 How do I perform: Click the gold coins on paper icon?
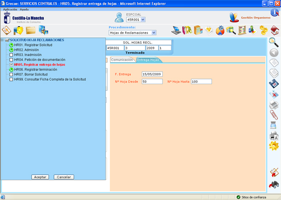(209, 30)
